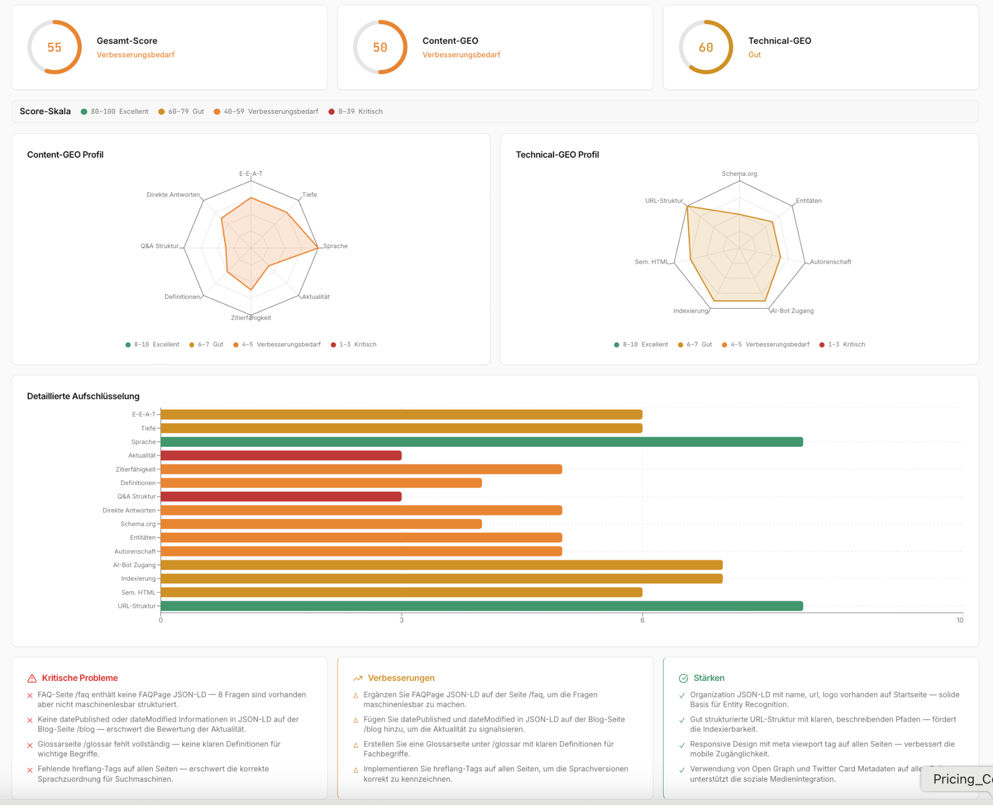Click the Stärken check-circle icon

(x=684, y=678)
